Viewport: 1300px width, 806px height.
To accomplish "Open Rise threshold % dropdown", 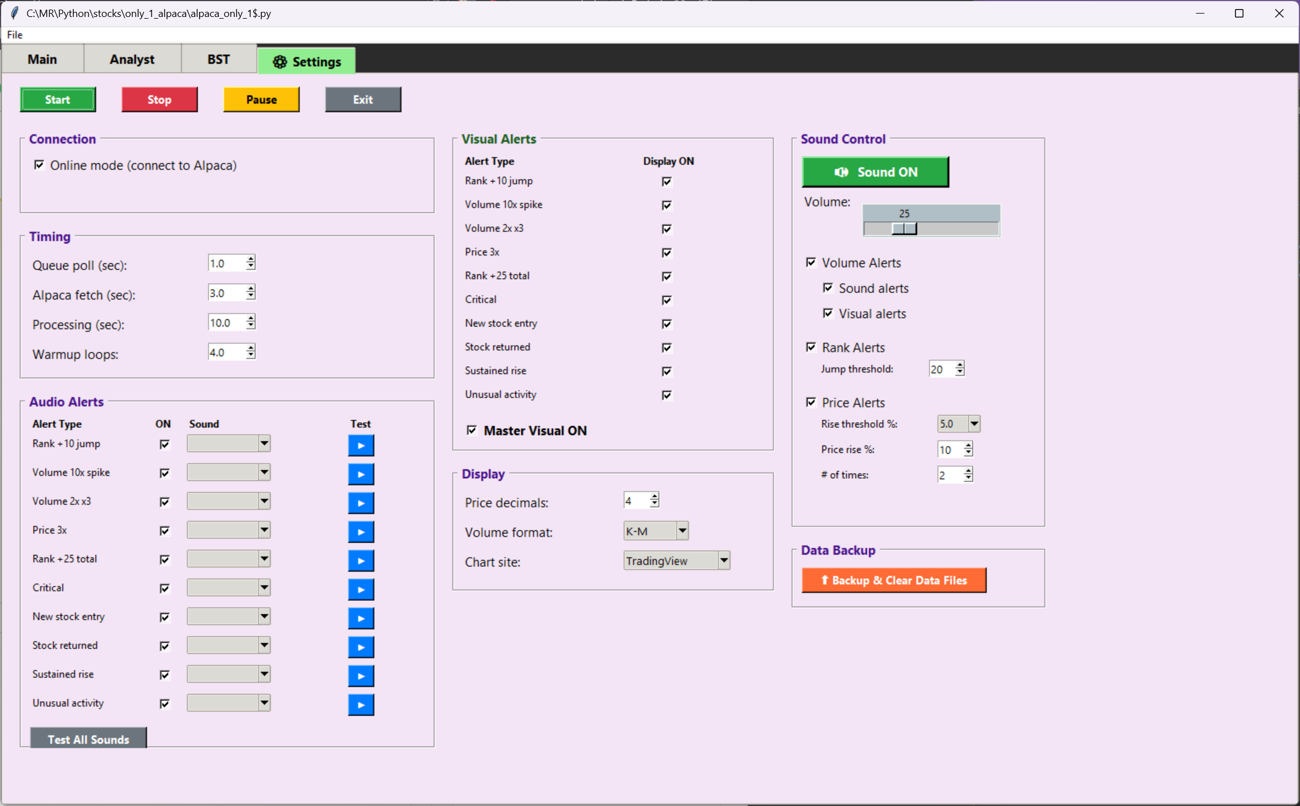I will point(974,423).
